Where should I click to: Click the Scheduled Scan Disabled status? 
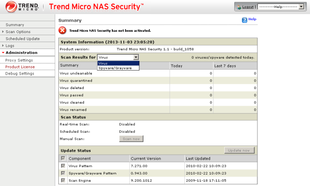tap(127, 131)
